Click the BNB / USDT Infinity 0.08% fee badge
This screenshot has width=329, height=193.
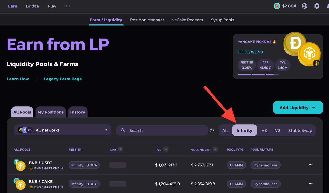coord(84,165)
